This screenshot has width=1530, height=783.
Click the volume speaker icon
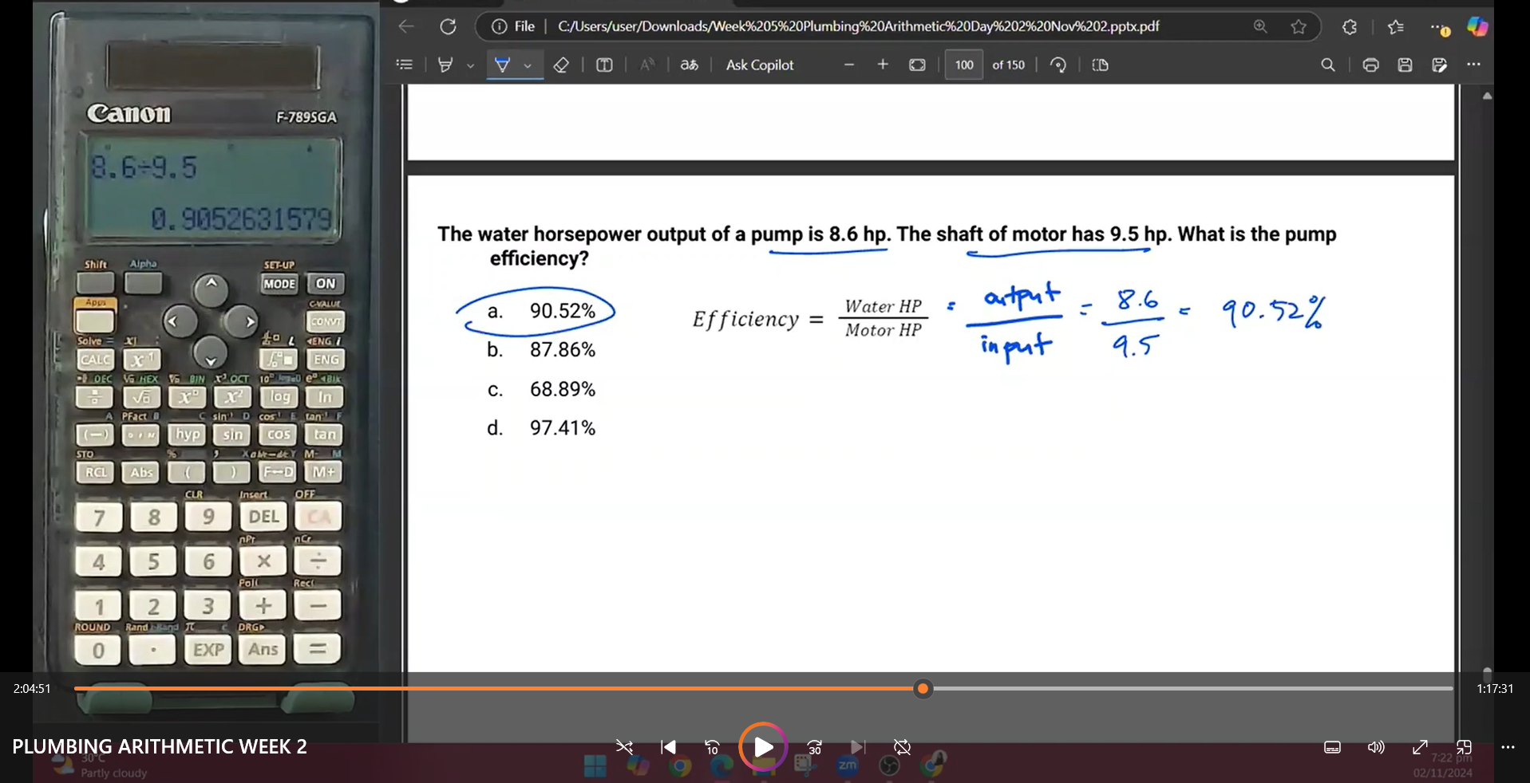coord(1376,747)
